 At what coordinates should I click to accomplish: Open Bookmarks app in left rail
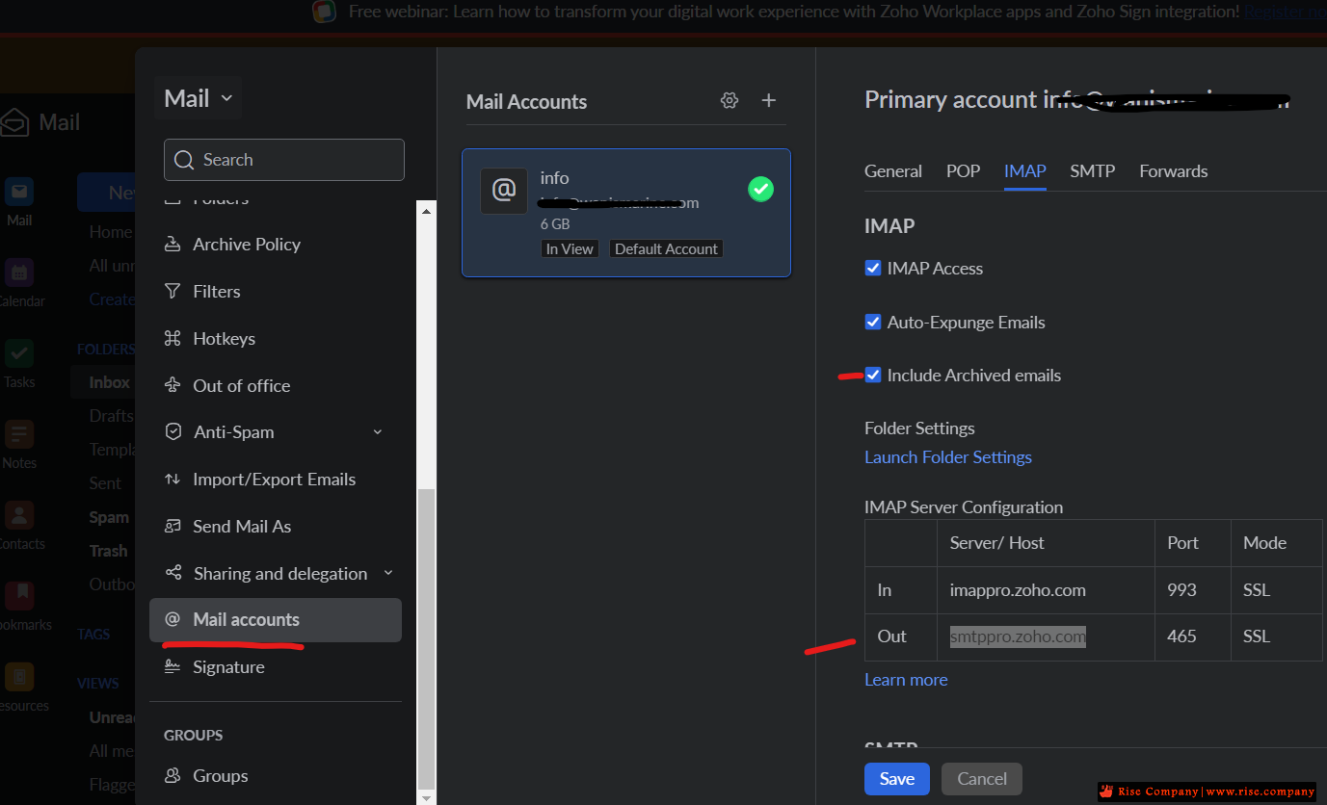(21, 606)
